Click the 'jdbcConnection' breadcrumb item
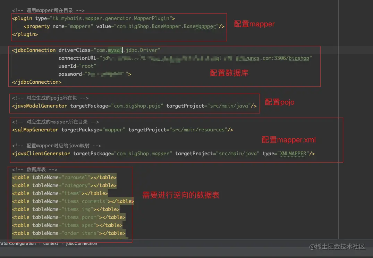The width and height of the screenshot is (373, 258). coord(82,243)
